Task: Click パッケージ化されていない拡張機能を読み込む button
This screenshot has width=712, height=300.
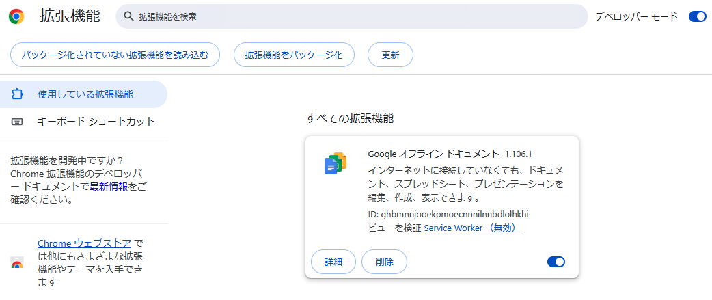Action: (115, 55)
